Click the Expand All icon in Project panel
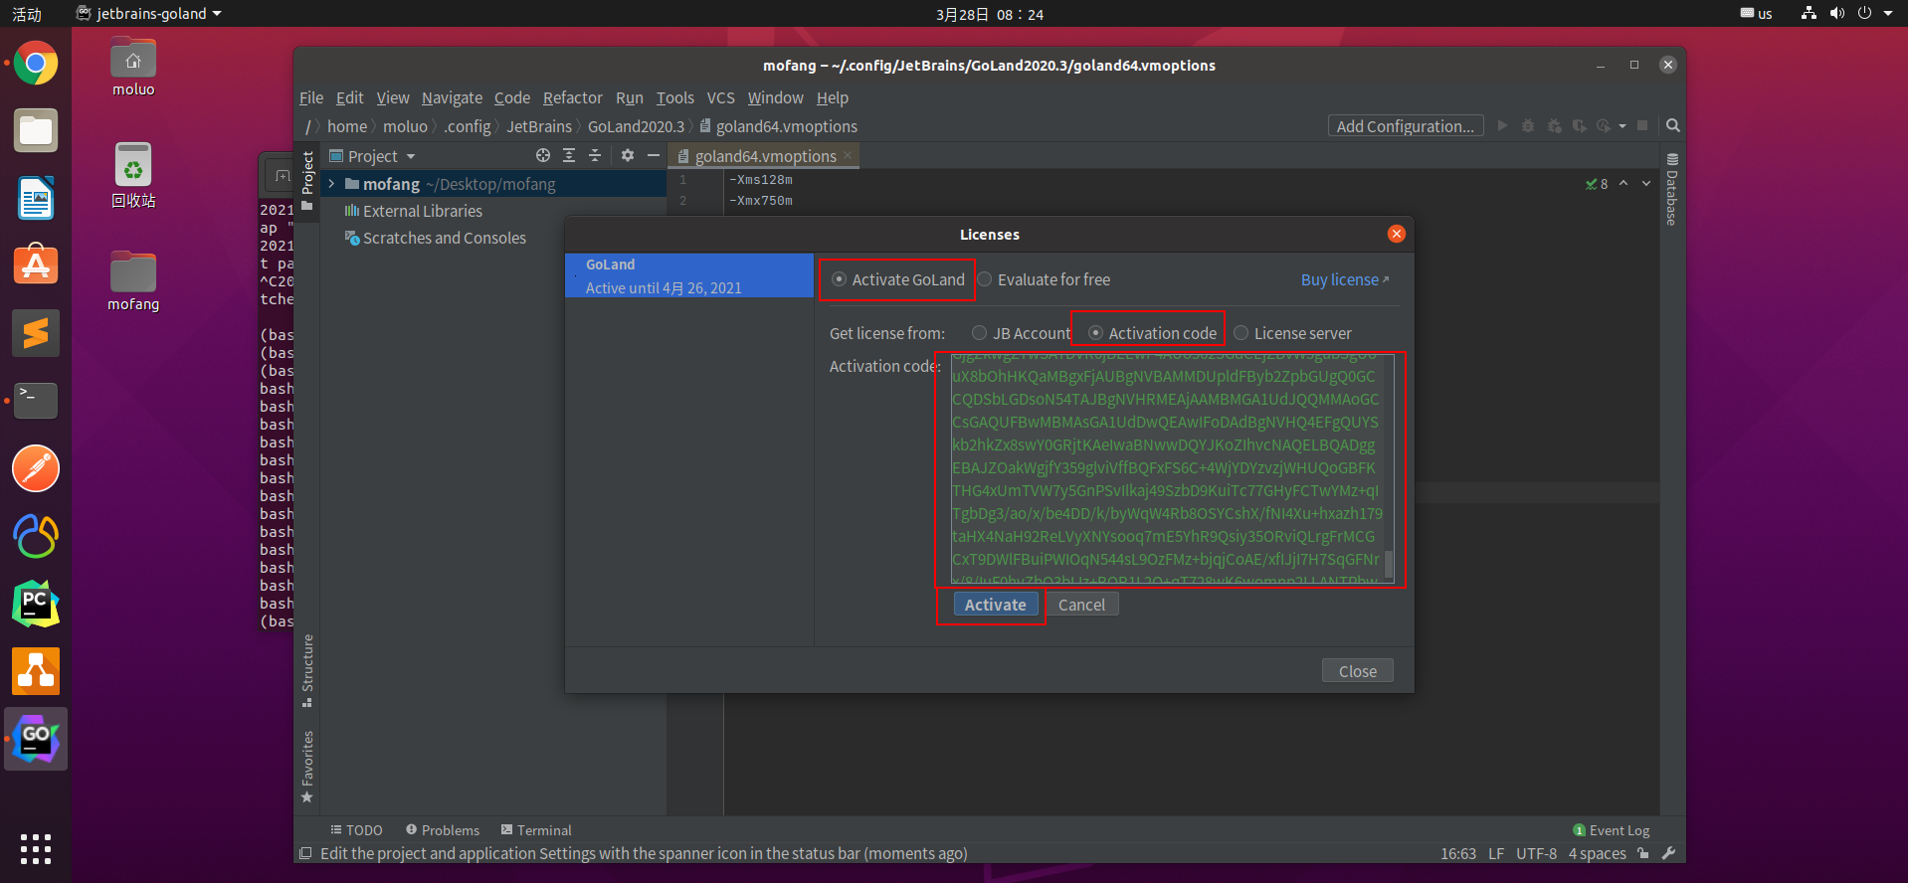The height and width of the screenshot is (883, 1908). pyautogui.click(x=569, y=155)
